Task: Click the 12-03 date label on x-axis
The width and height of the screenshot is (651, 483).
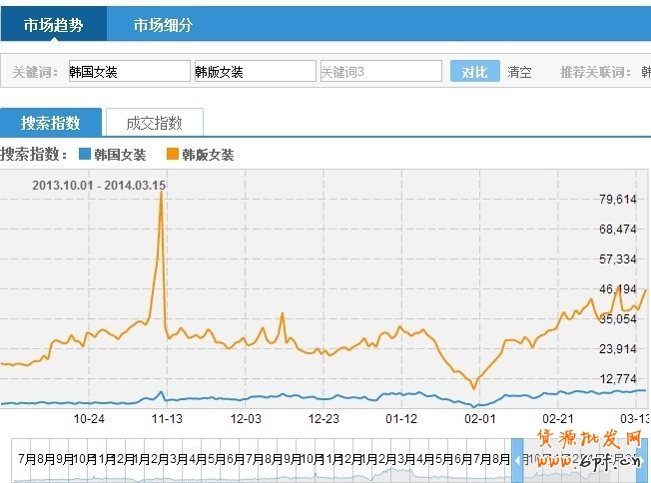Action: tap(246, 419)
